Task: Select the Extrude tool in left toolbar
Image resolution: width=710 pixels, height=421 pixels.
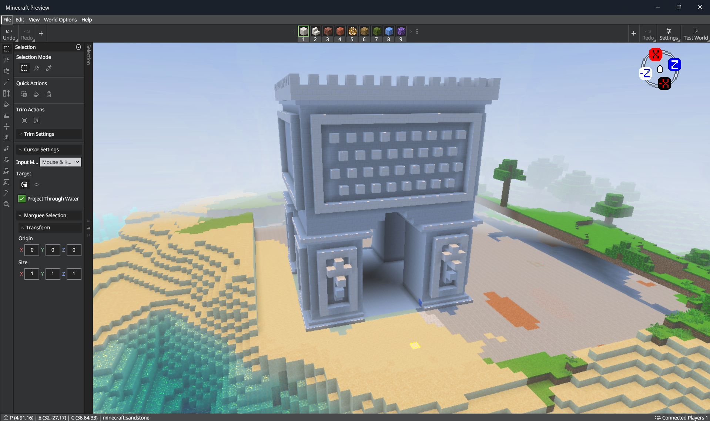Action: [x=6, y=138]
